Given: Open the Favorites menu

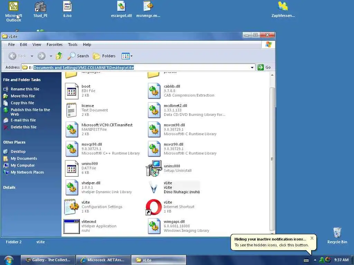Looking at the screenshot, I should [54, 45].
